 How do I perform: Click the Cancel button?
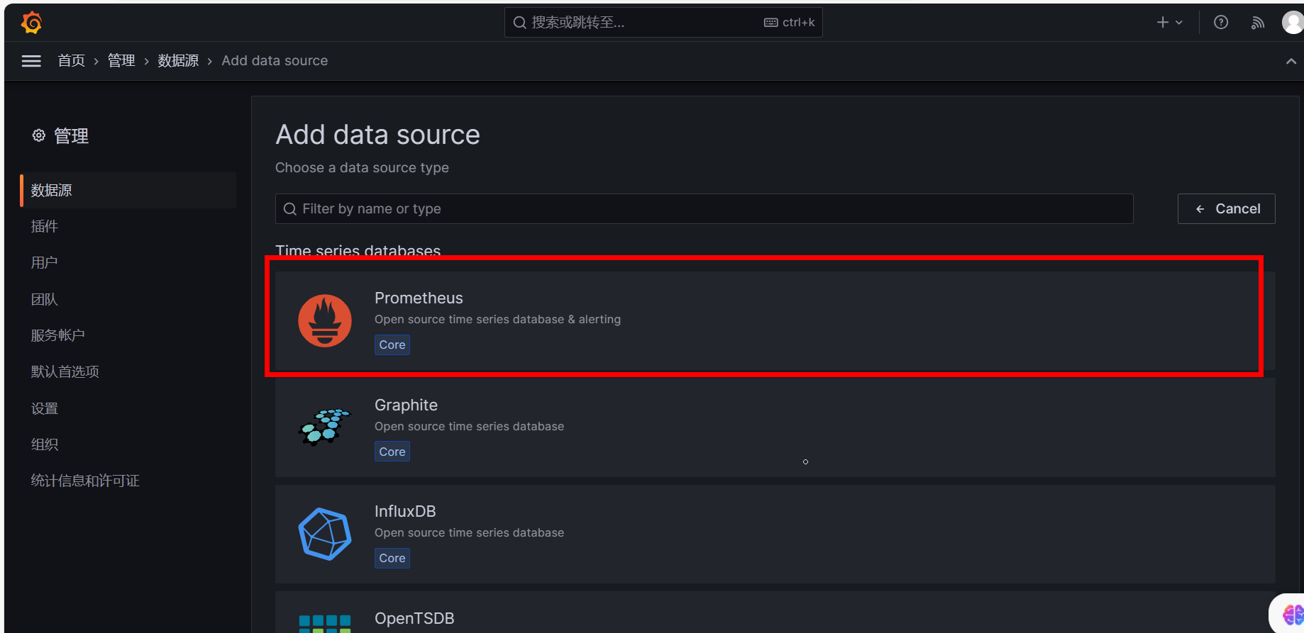pyautogui.click(x=1227, y=209)
